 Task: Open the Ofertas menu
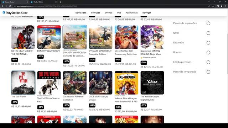109,13
